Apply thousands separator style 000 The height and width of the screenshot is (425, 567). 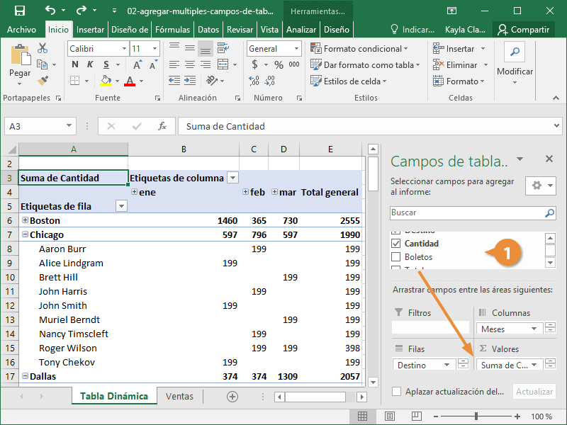[294, 64]
